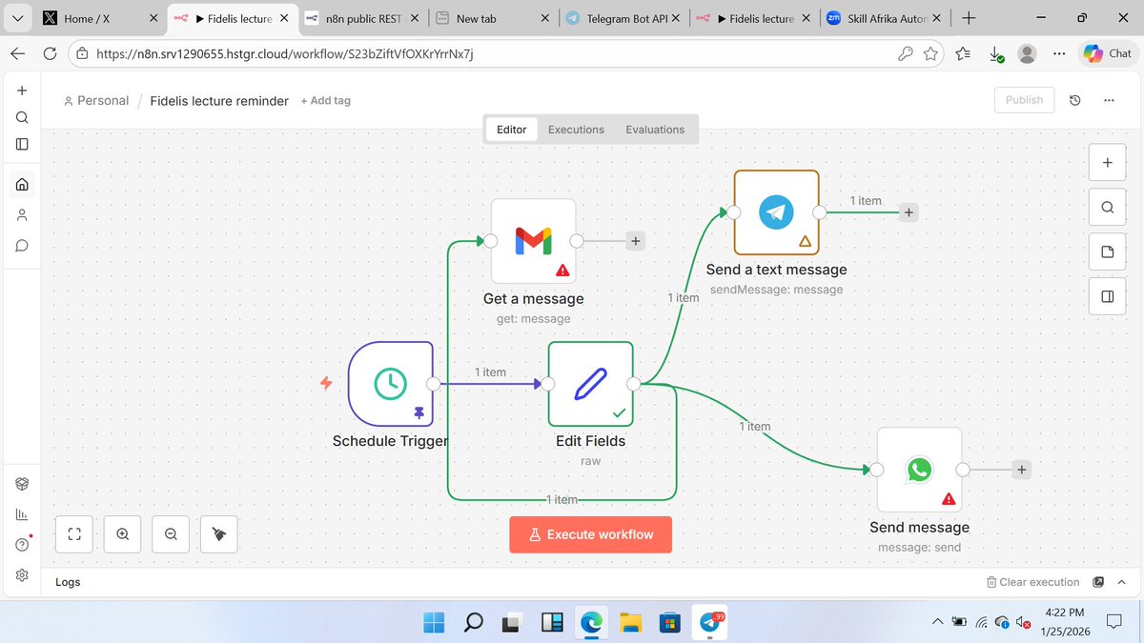
Task: Open a new browser tab with the plus
Action: [969, 18]
